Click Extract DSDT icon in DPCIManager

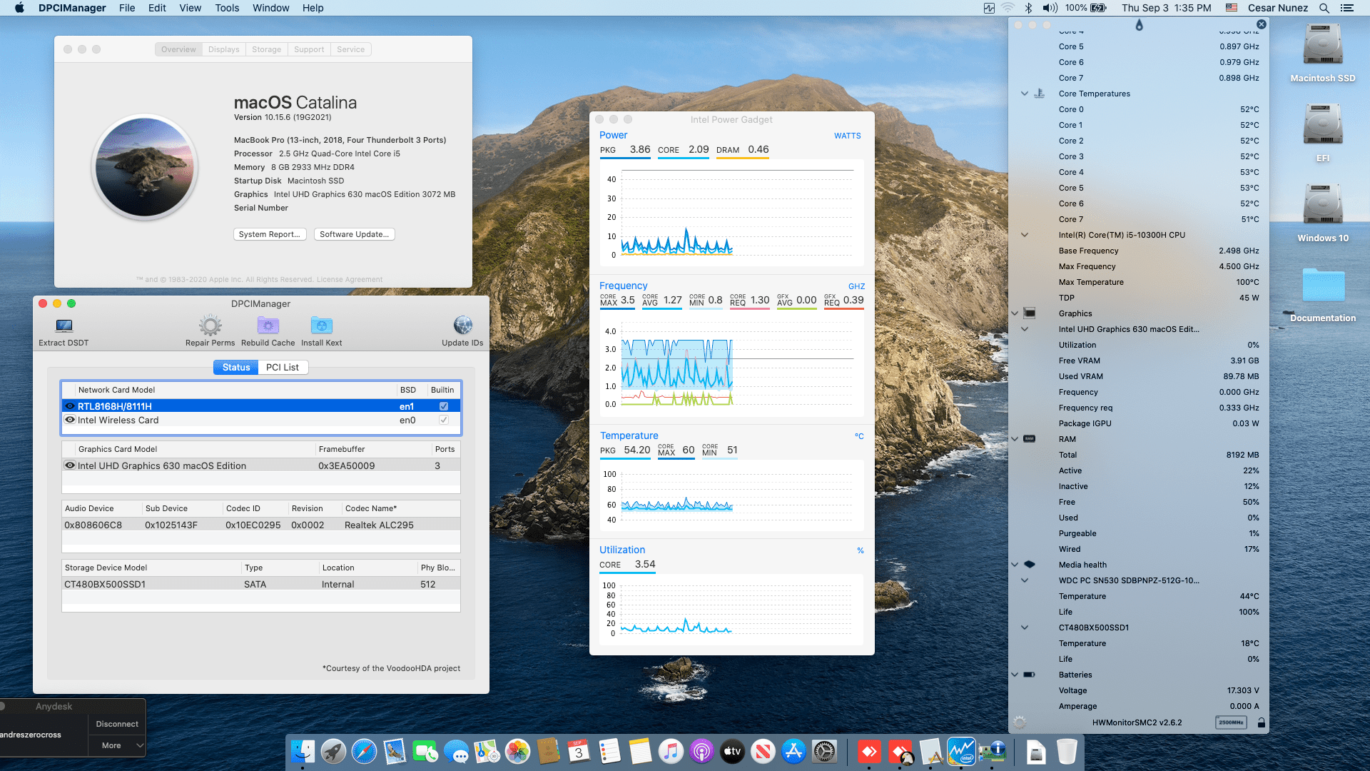[x=64, y=326]
